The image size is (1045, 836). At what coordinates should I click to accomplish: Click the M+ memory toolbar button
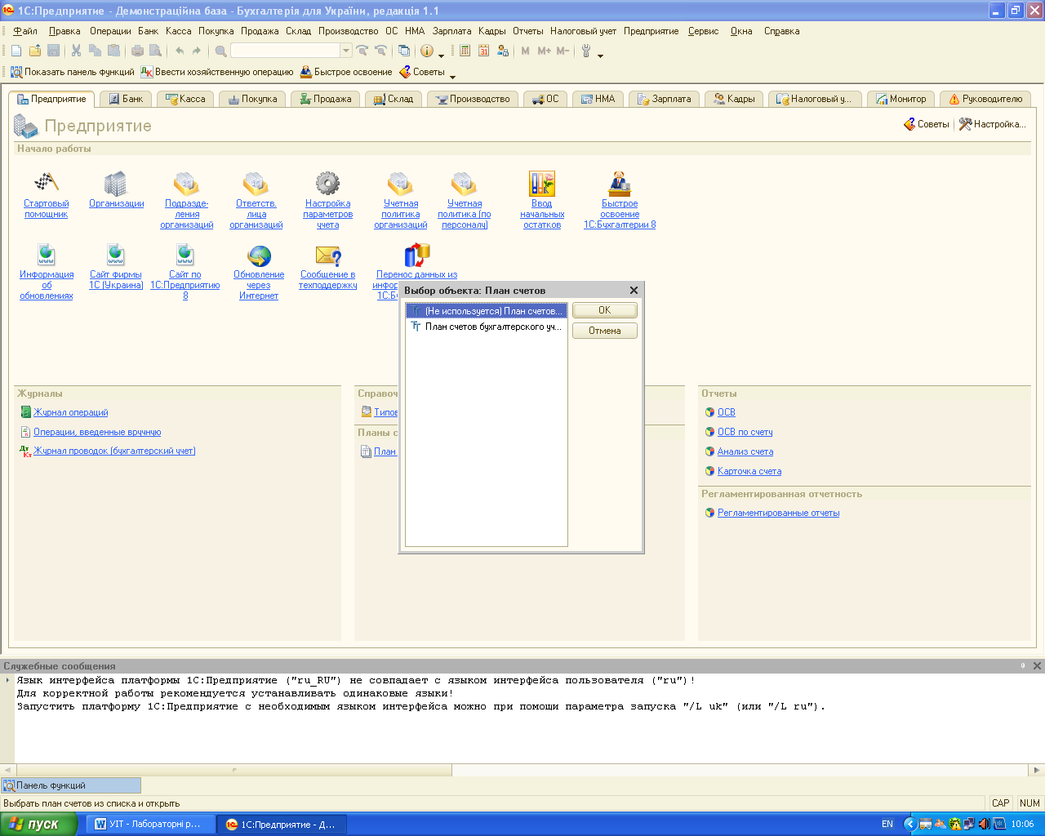545,51
